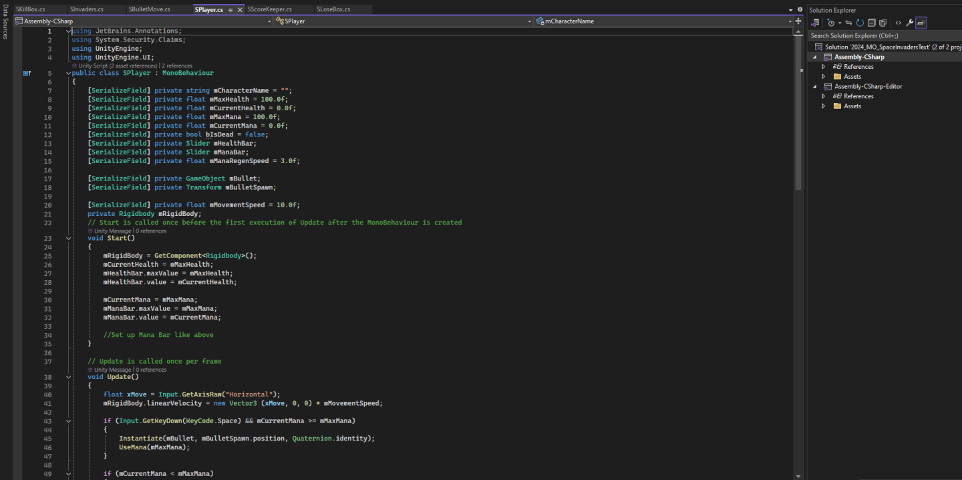
Task: Collapse the Assembly-CSharp project node
Action: [x=814, y=57]
